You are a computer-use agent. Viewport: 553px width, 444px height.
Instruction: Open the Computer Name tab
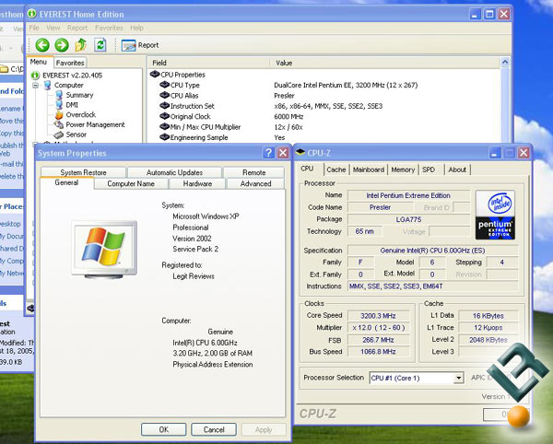click(131, 183)
